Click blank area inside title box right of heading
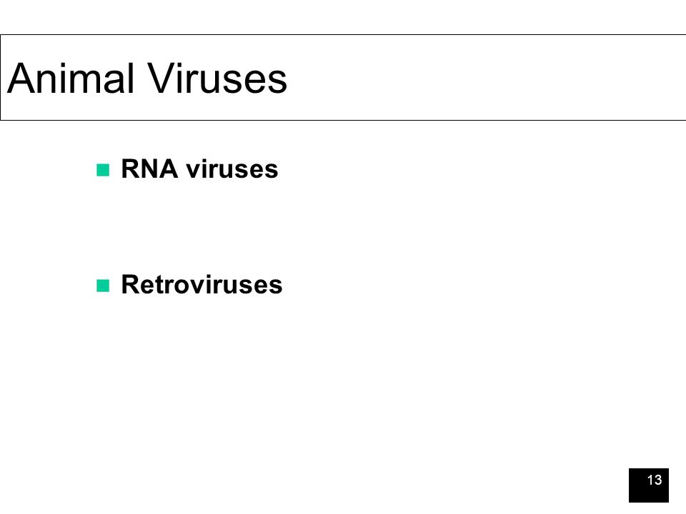The height and width of the screenshot is (514, 686). coord(481,78)
